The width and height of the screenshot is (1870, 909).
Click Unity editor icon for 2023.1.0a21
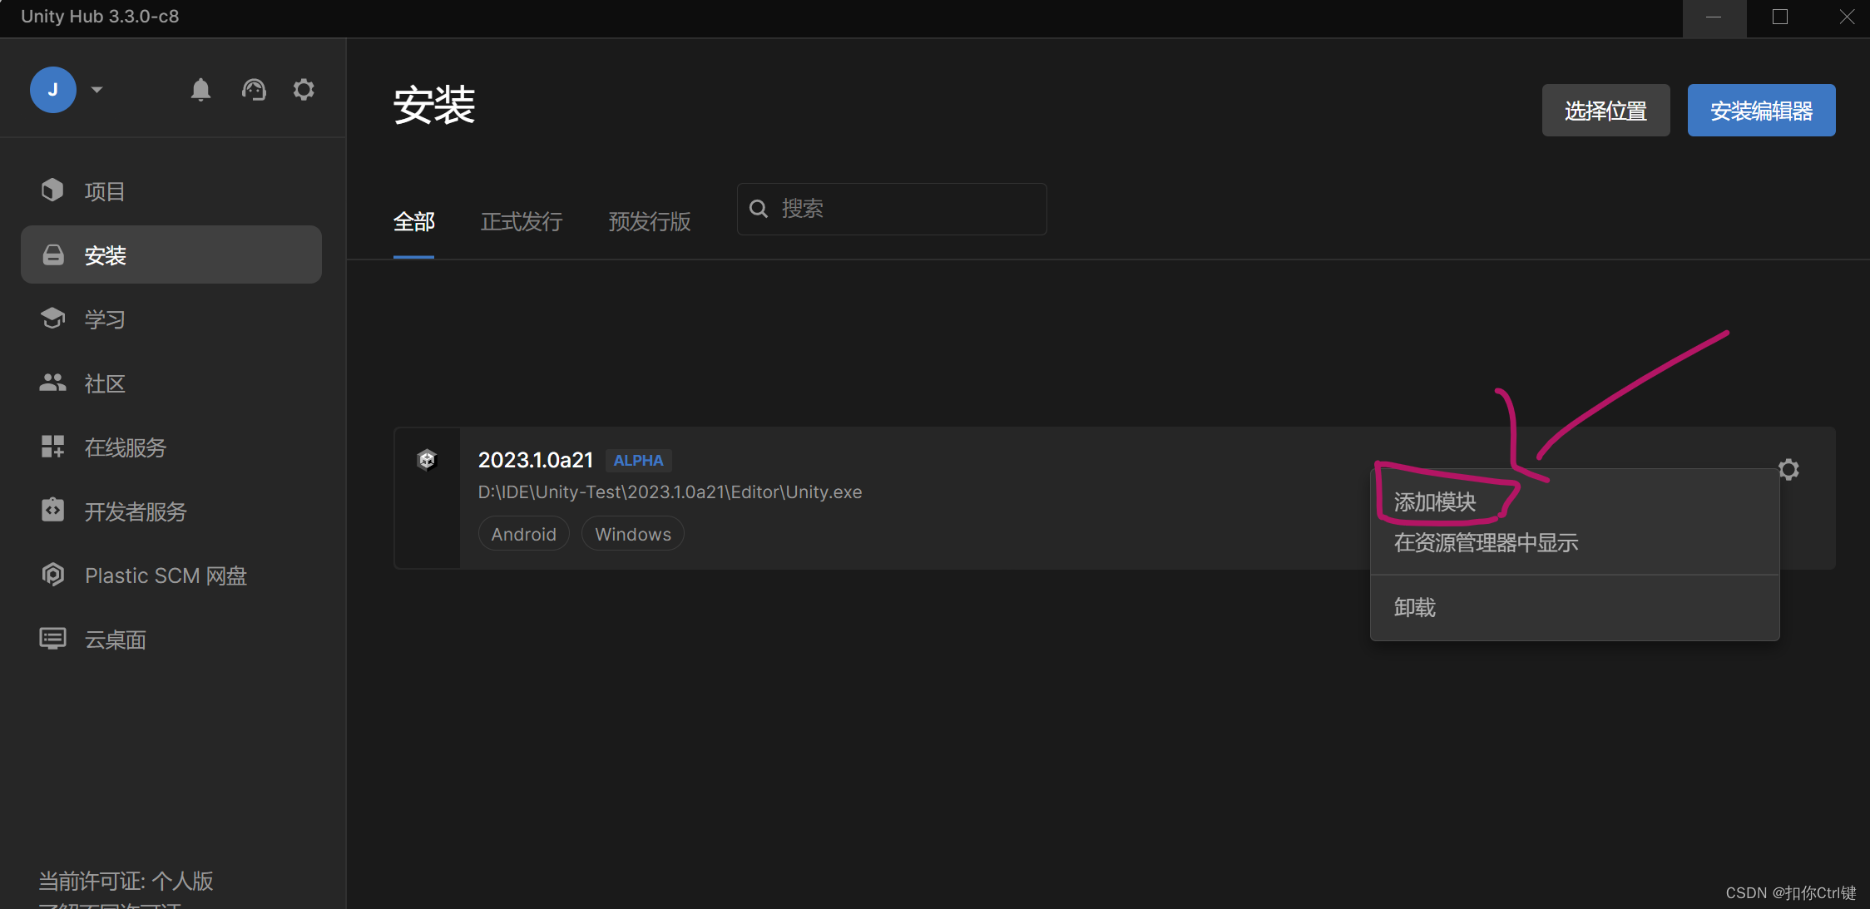pos(427,460)
